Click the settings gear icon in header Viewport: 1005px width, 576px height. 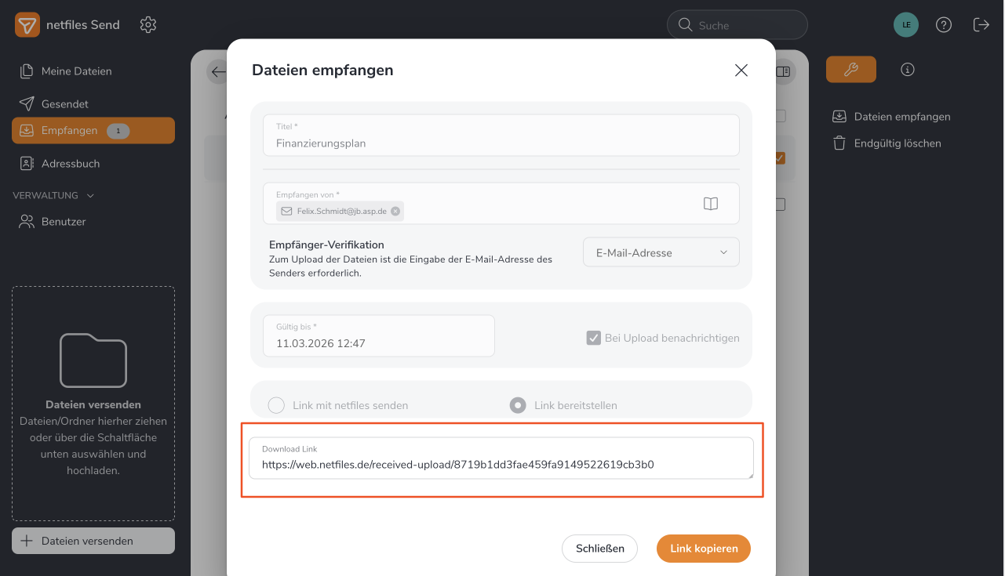(x=148, y=25)
